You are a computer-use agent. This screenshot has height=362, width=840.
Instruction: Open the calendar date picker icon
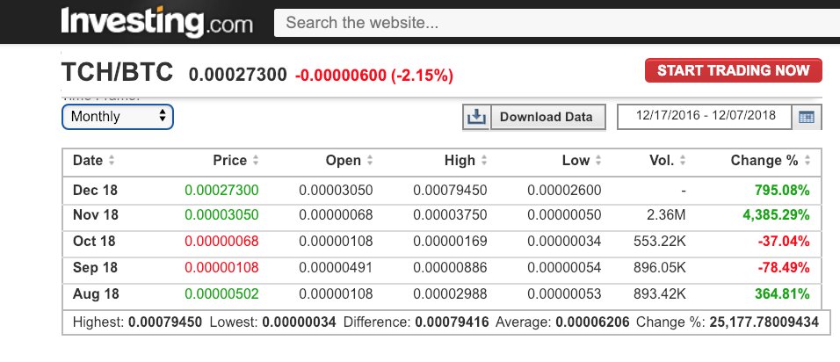[807, 117]
